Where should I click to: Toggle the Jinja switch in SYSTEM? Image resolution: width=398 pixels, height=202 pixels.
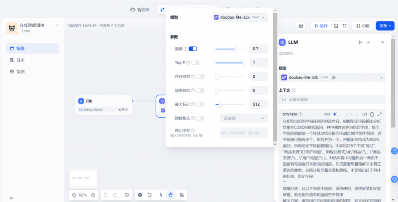(x=356, y=114)
